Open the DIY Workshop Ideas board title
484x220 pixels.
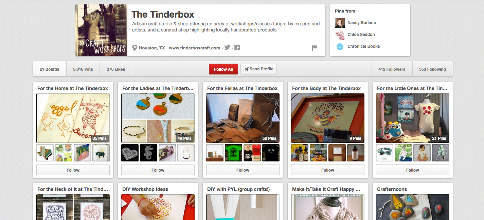point(145,189)
